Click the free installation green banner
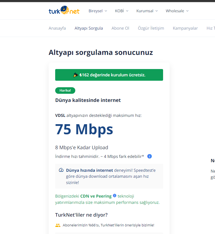 (109, 75)
